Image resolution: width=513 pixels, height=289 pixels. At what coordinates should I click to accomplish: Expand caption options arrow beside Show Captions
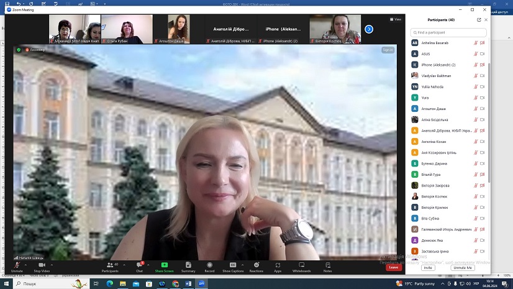coord(242,265)
